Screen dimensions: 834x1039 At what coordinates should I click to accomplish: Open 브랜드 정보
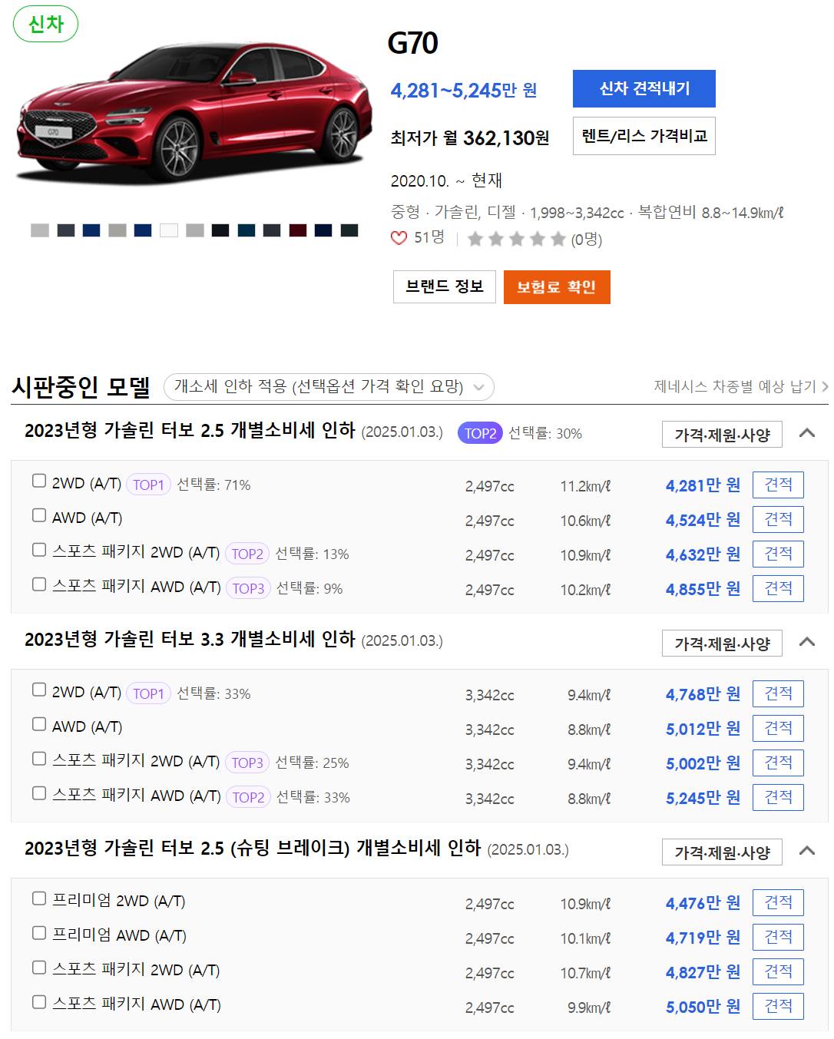(445, 286)
